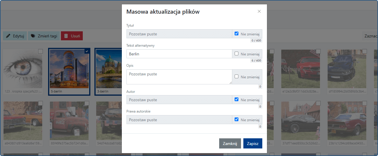The width and height of the screenshot is (378, 156).
Task: Select the 3-berlin cathedral thumbnail
Action: point(108,70)
